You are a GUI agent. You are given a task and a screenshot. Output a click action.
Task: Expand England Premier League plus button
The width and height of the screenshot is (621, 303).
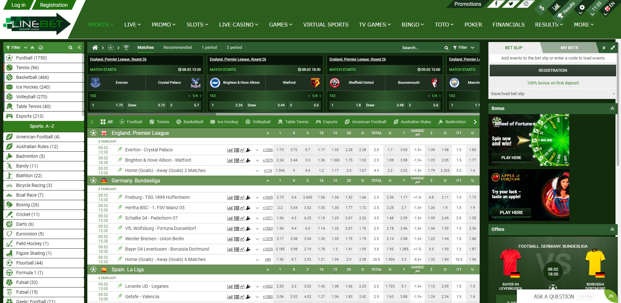[267, 133]
